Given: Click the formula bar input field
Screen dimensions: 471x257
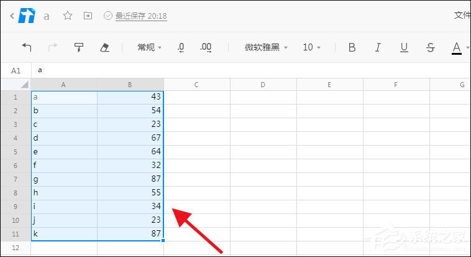Looking at the screenshot, I should (x=249, y=70).
